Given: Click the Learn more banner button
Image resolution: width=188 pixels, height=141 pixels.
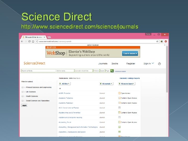Looking at the screenshot, I should (130, 54).
